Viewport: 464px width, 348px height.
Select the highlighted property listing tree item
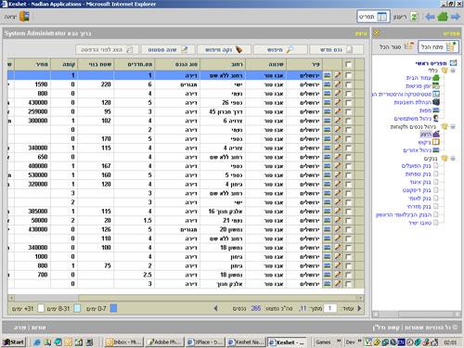[430, 135]
